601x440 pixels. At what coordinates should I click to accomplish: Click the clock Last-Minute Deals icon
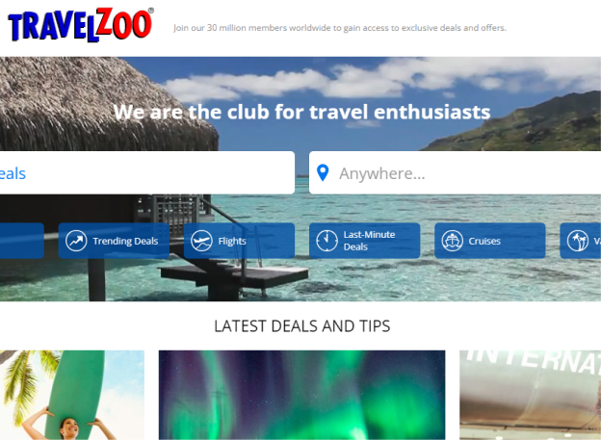pos(327,241)
